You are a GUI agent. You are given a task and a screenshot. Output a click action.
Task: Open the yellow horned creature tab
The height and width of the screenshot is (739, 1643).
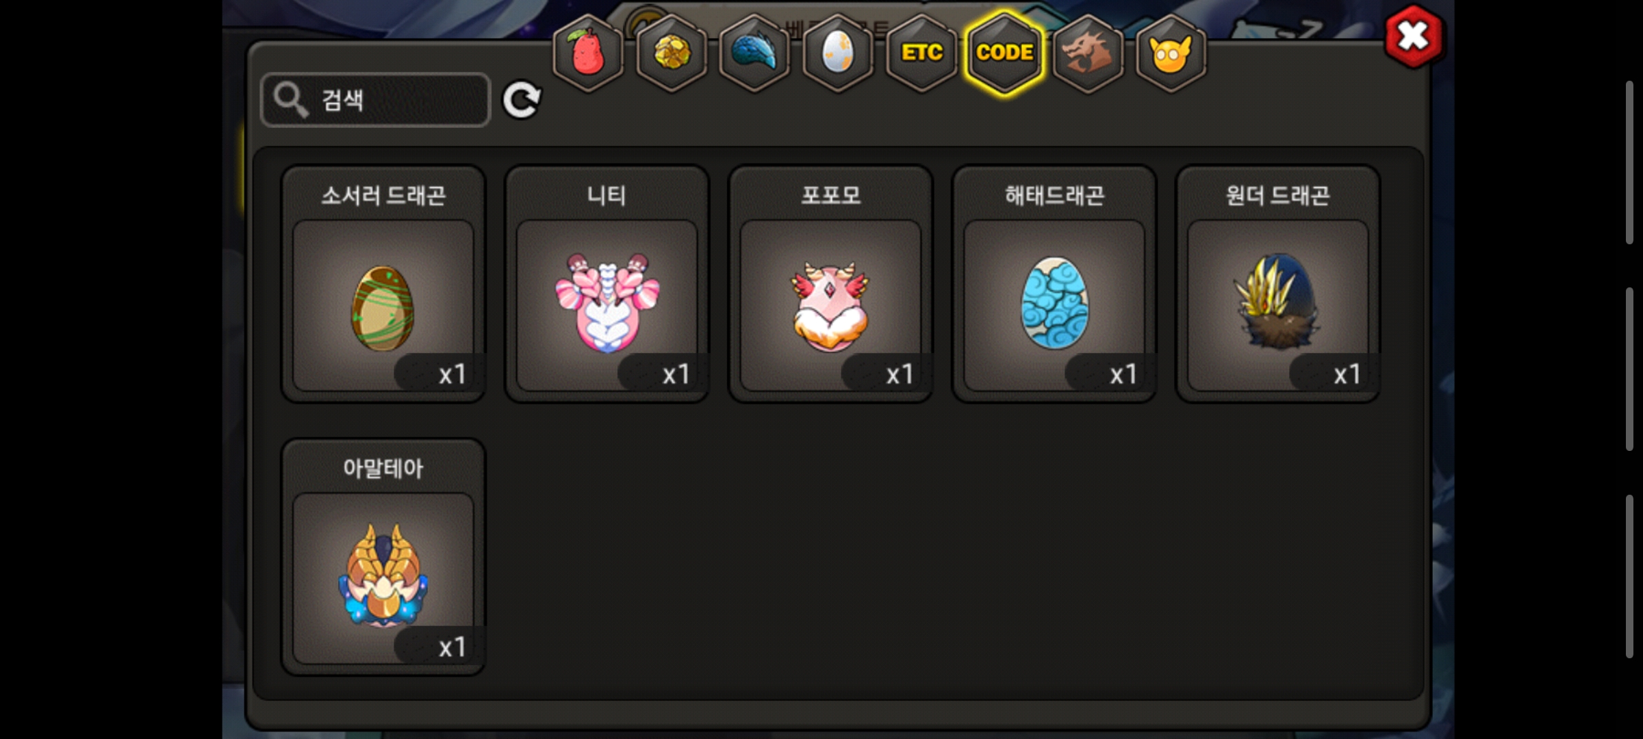pos(1171,53)
